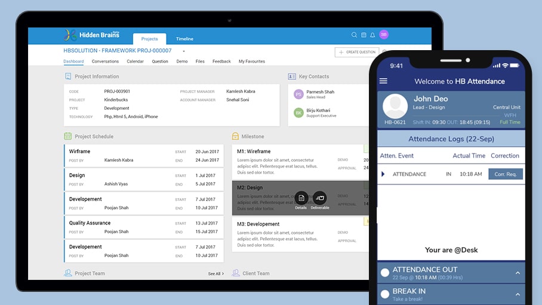Open the calendar icon in top bar
The width and height of the screenshot is (542, 305).
[363, 35]
